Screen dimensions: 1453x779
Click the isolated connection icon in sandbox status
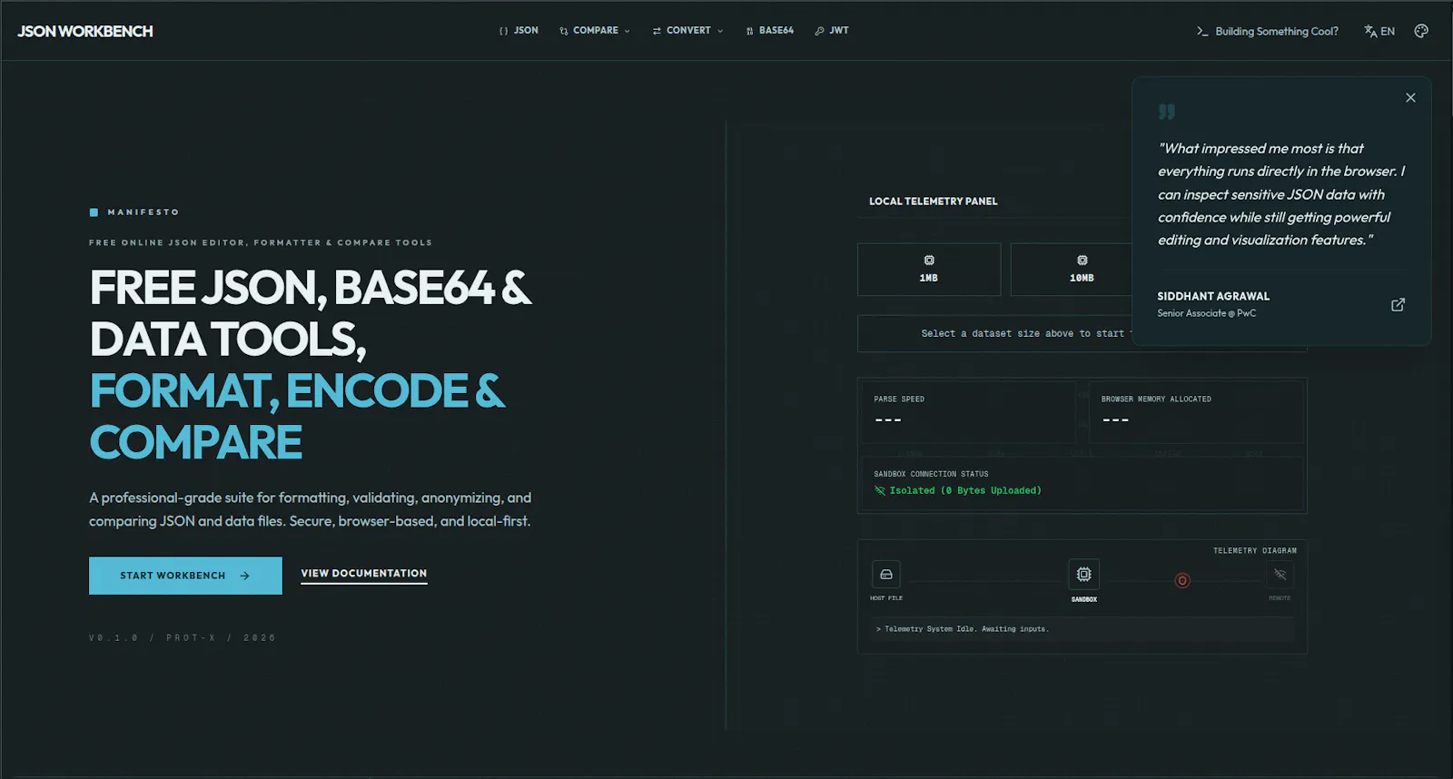[x=879, y=490]
